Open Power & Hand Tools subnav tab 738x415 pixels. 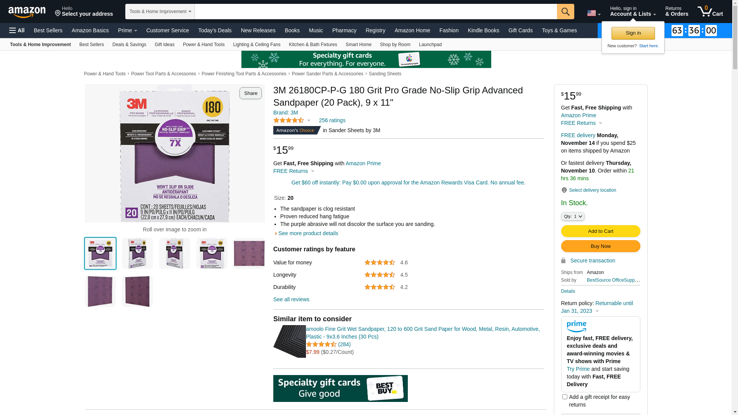[203, 45]
